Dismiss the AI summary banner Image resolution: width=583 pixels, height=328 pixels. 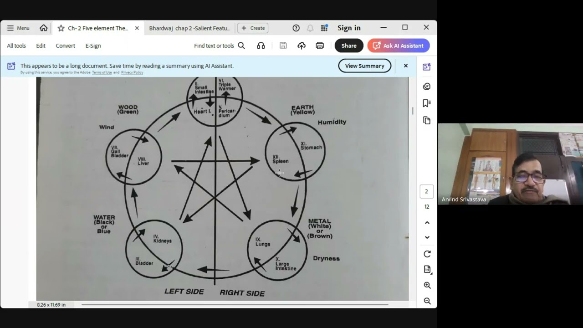click(x=406, y=66)
